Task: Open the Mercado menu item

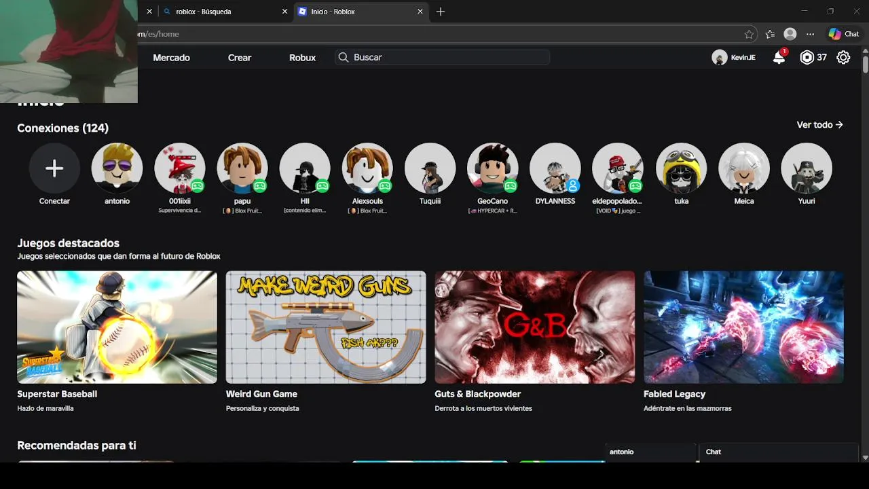Action: [171, 58]
